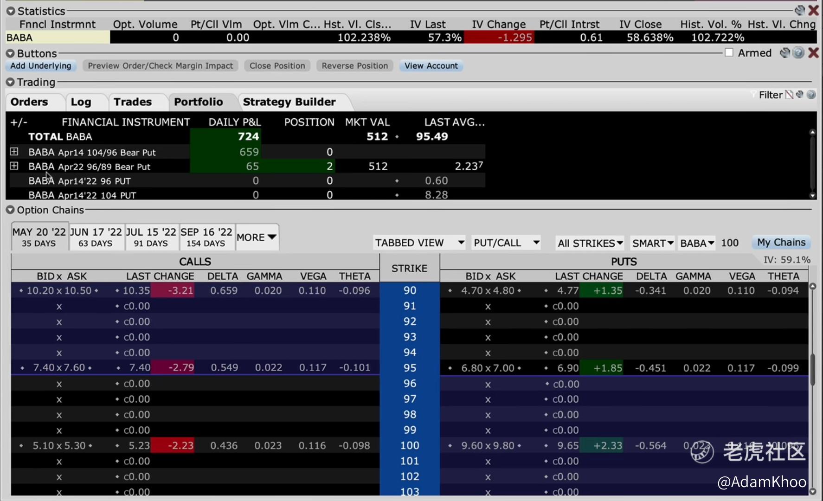Enable the Armed checkbox
This screenshot has width=823, height=501.
click(729, 53)
